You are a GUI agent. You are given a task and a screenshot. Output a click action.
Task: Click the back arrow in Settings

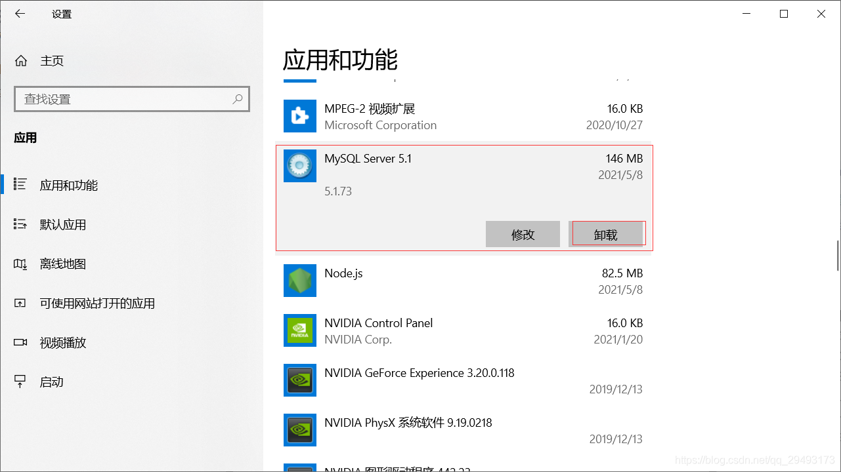click(20, 14)
